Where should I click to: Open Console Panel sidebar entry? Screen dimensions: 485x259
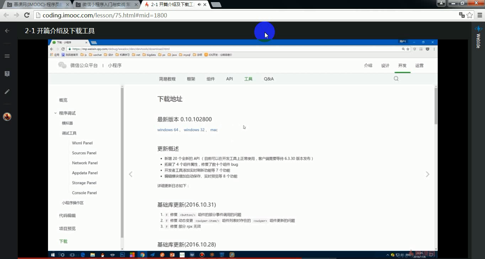(x=84, y=193)
